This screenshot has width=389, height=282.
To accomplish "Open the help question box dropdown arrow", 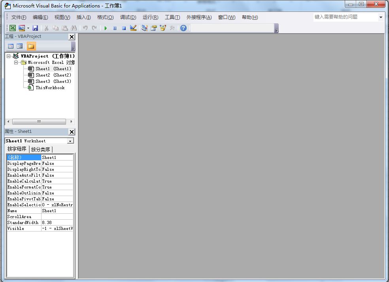I will click(381, 17).
